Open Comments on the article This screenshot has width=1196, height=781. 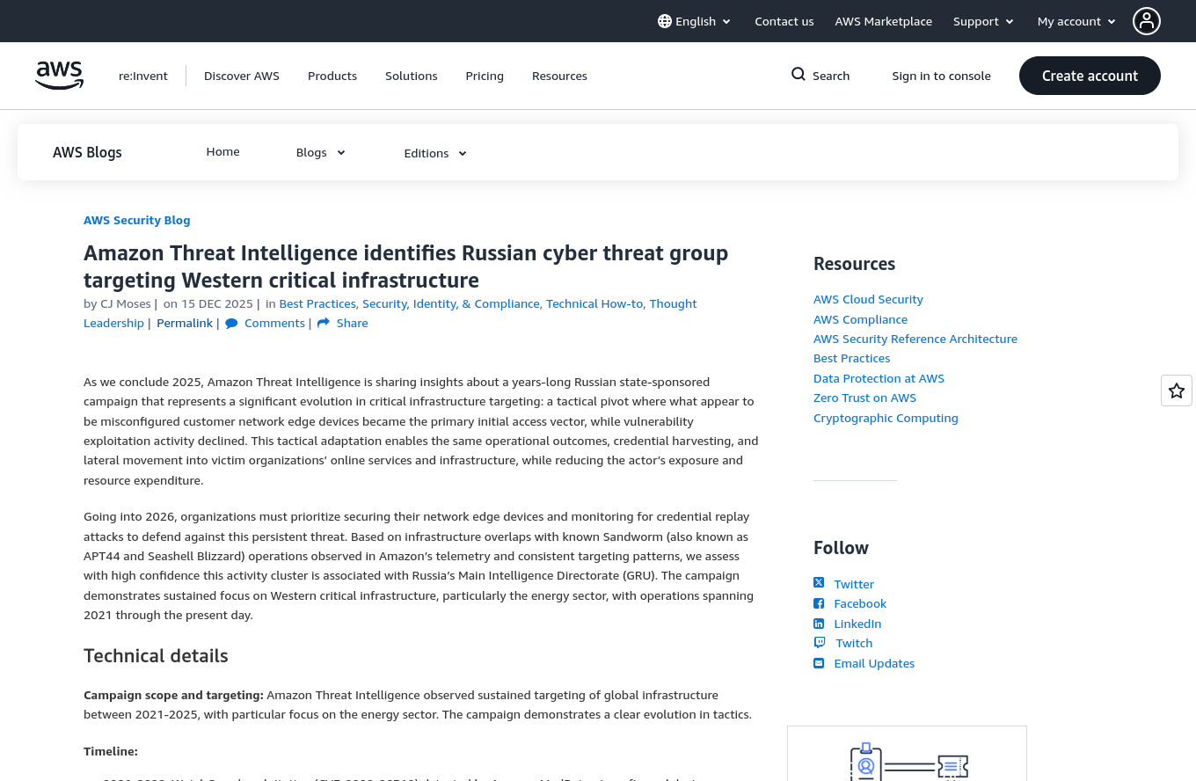[x=273, y=323]
